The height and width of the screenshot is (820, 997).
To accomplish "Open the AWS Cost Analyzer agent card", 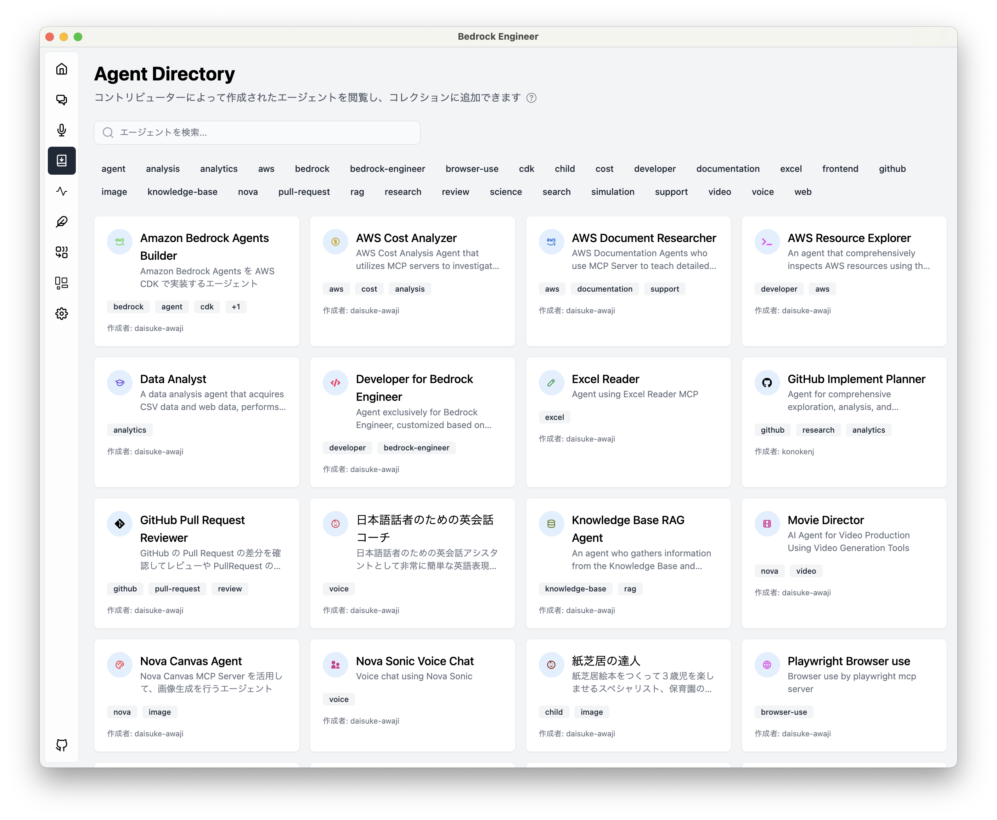I will [x=406, y=238].
